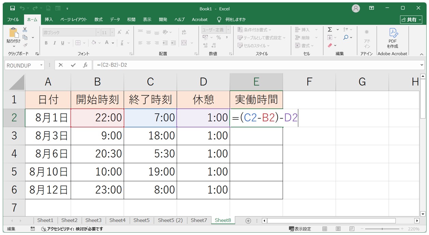The image size is (429, 235).
Task: Click the Format Painter brush icon
Action: click(x=25, y=45)
